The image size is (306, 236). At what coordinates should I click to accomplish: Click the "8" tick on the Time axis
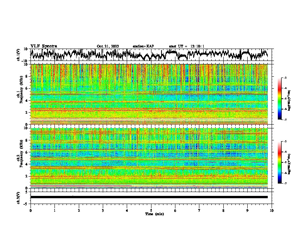(x=223, y=211)
